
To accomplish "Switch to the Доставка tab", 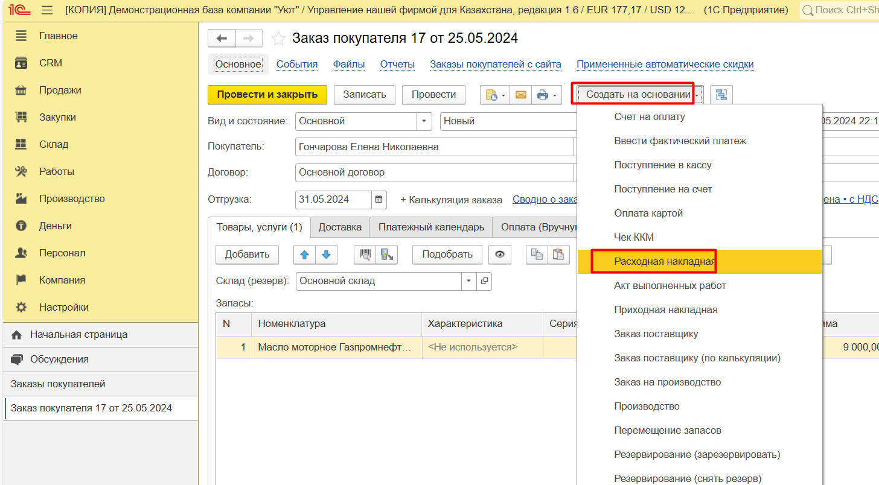I will pos(340,227).
